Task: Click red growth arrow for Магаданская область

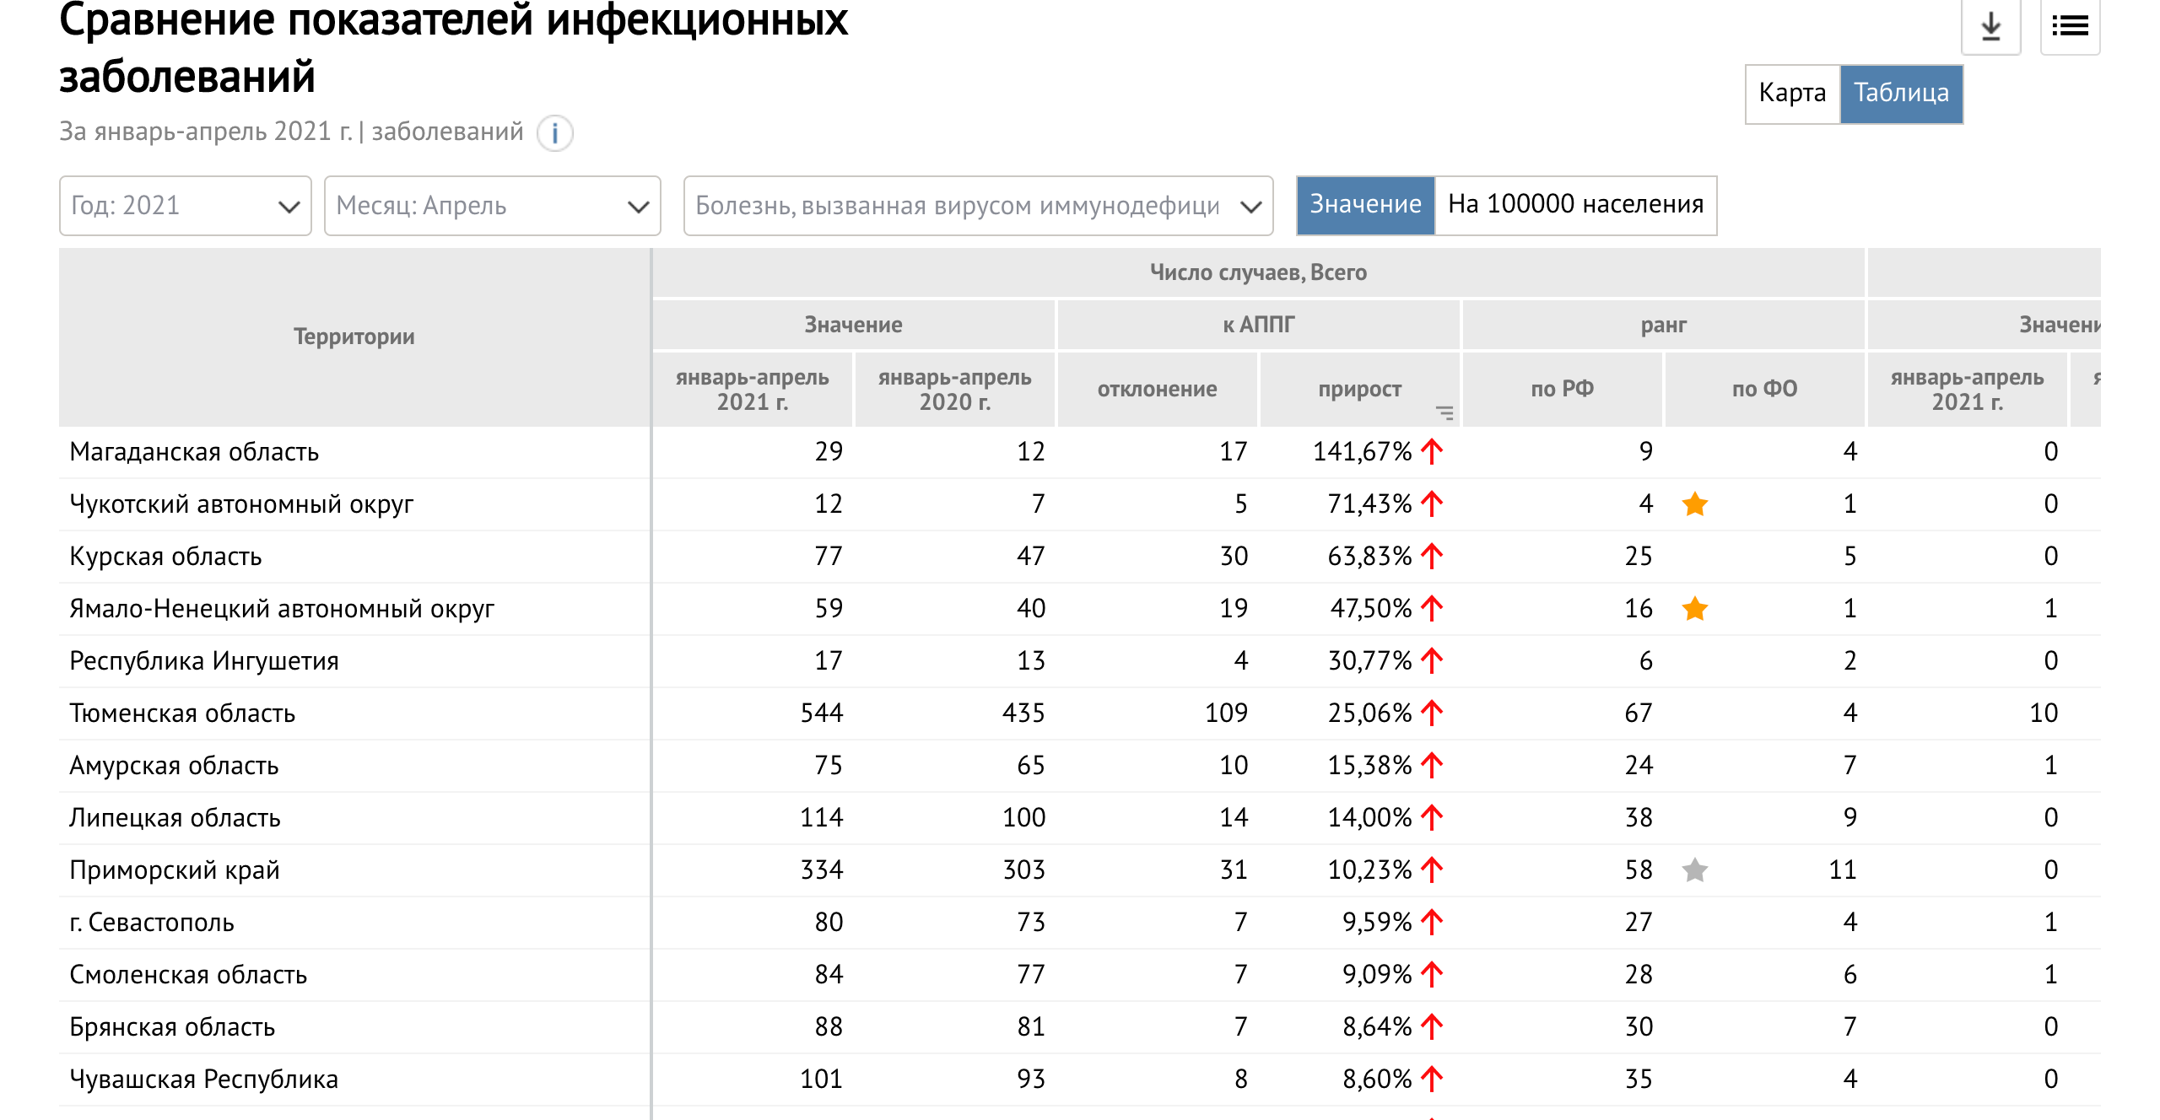Action: click(1432, 452)
